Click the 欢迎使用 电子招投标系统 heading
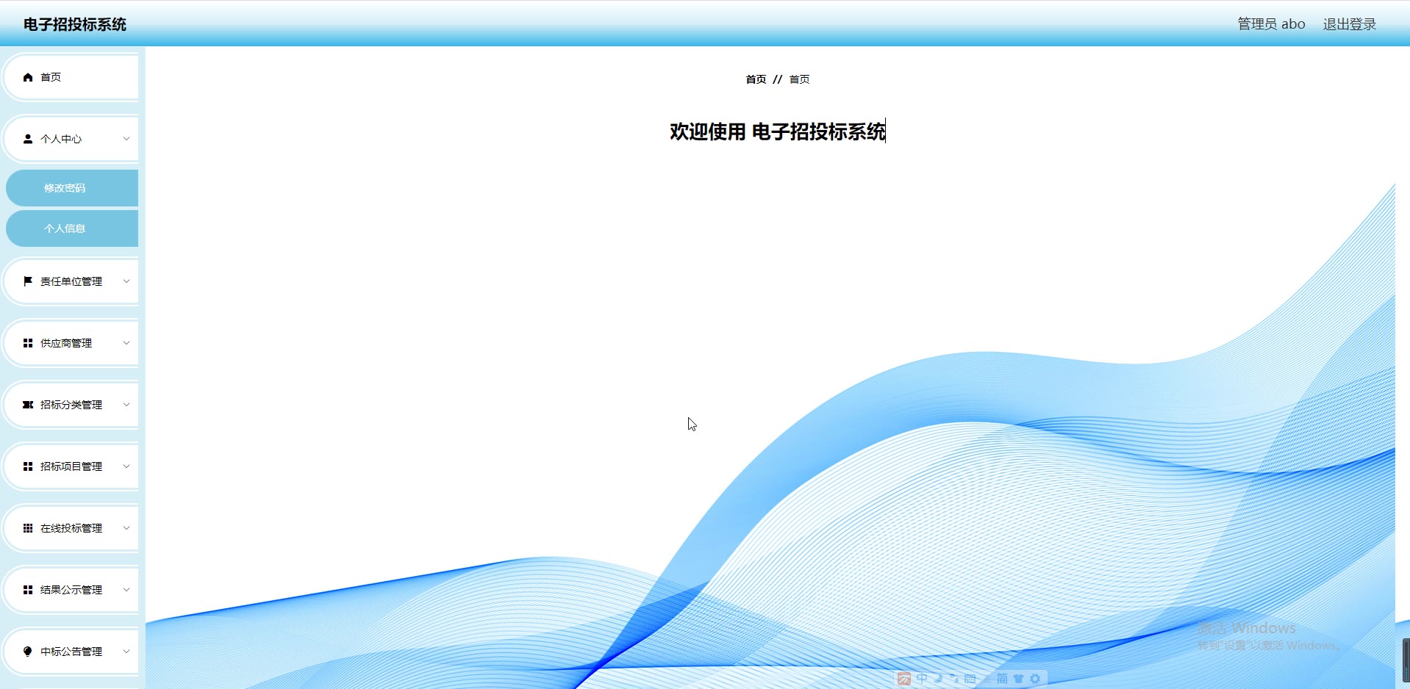 coord(777,131)
